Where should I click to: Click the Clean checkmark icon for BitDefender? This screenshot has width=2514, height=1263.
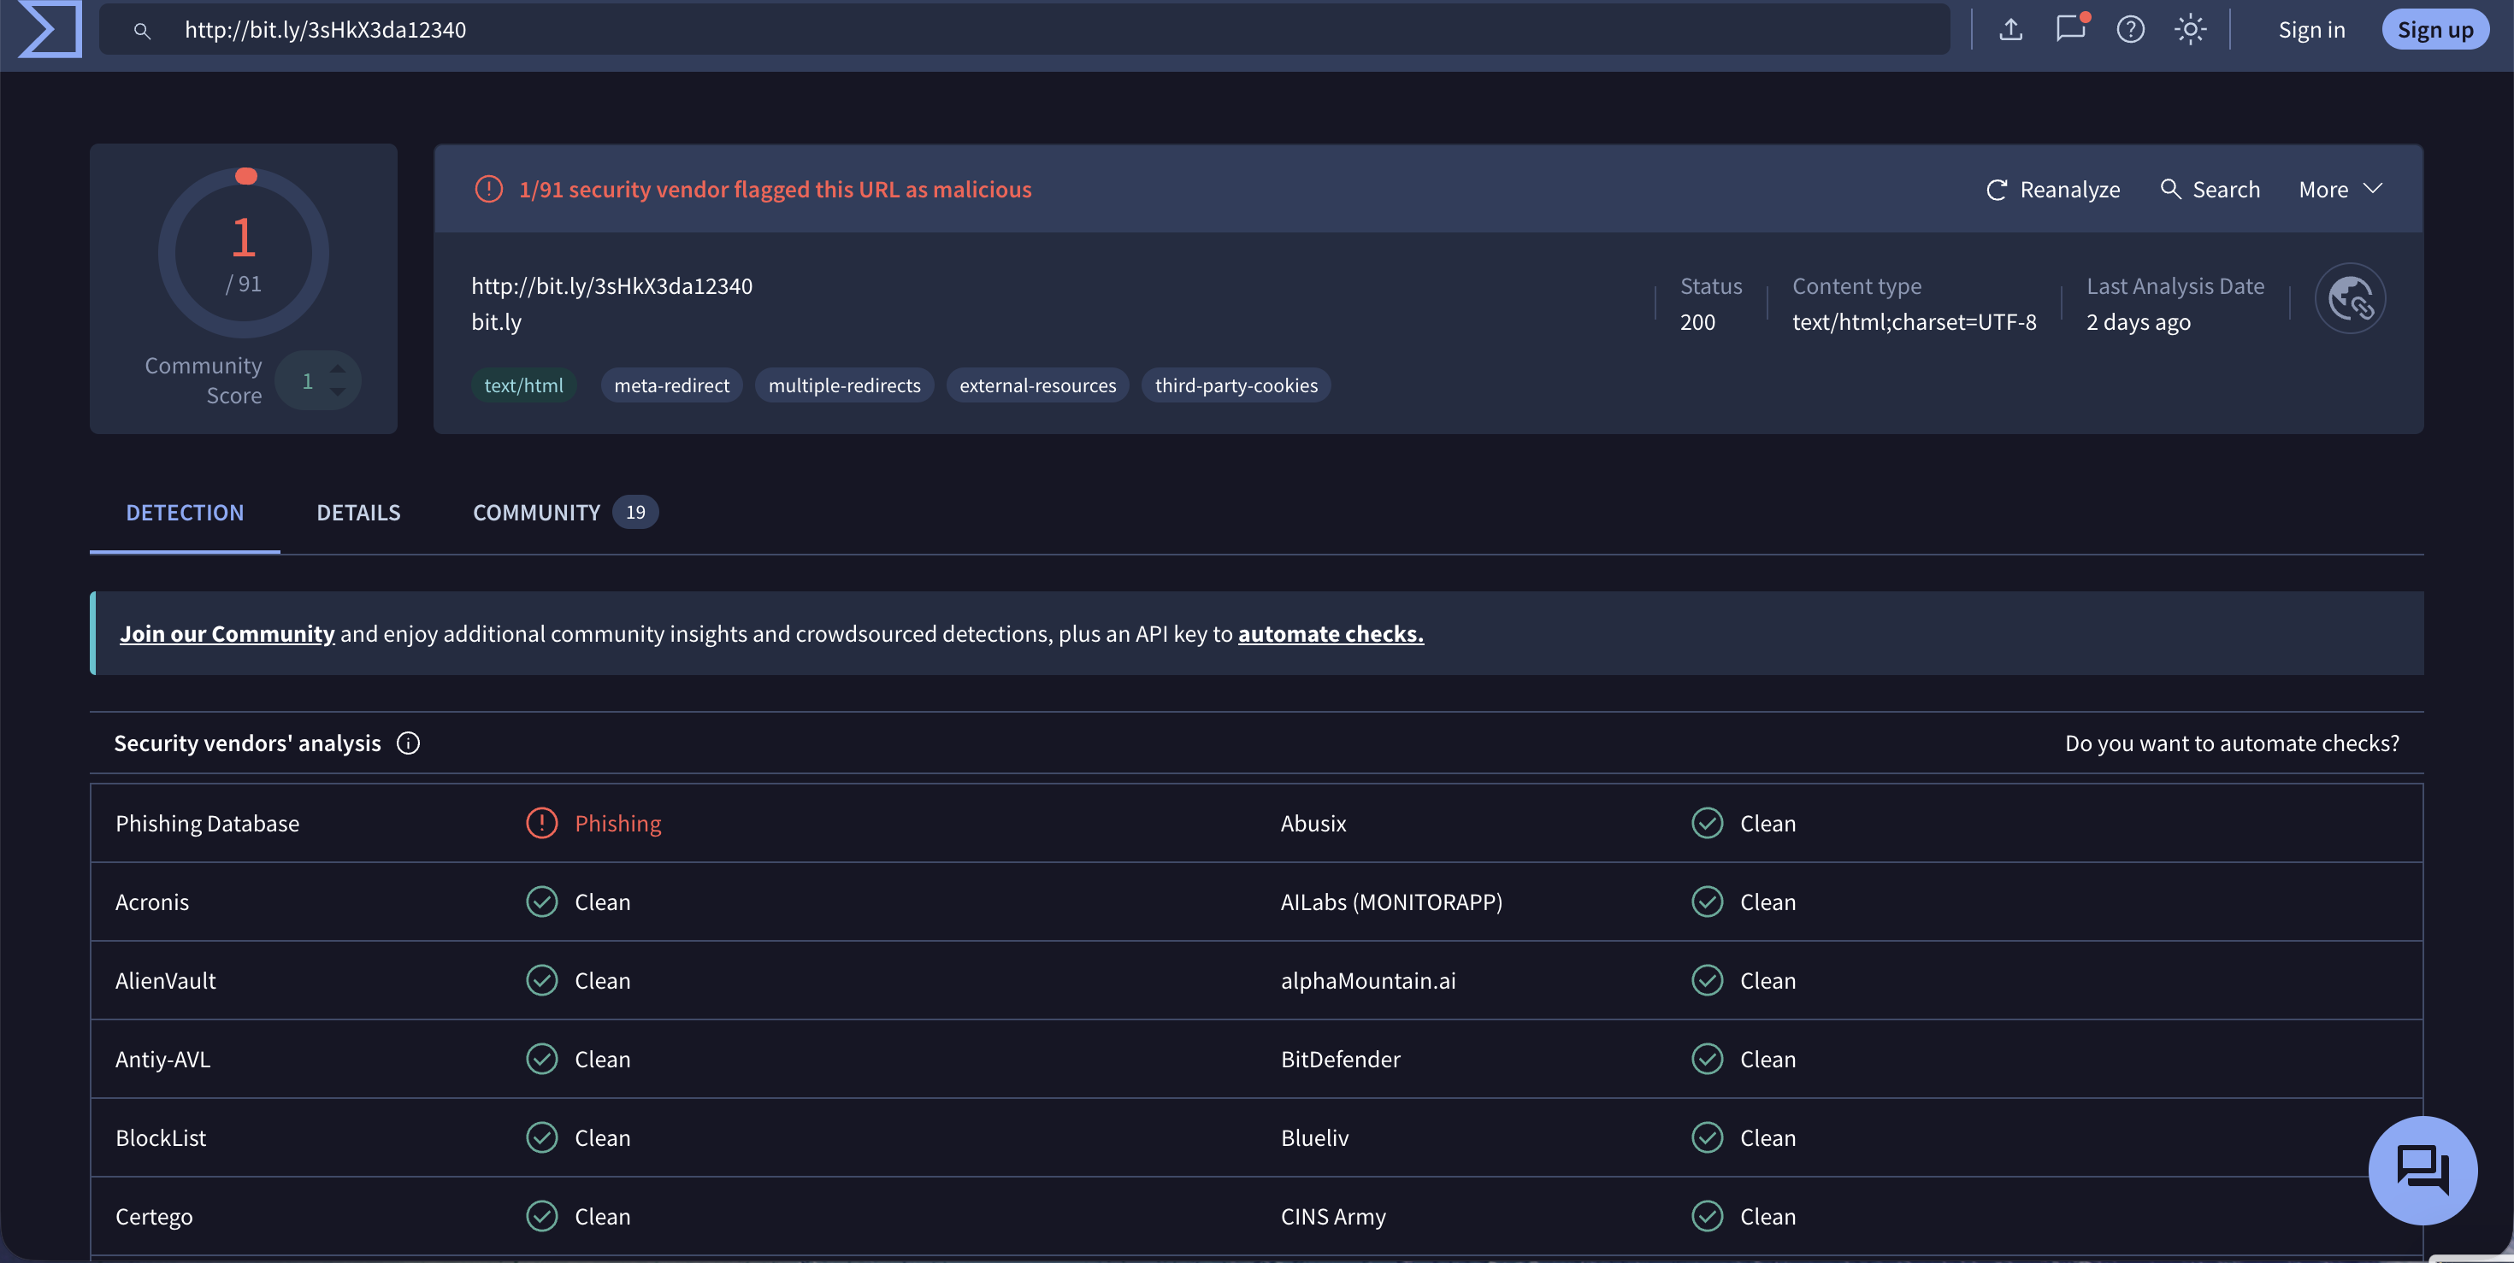(1707, 1059)
